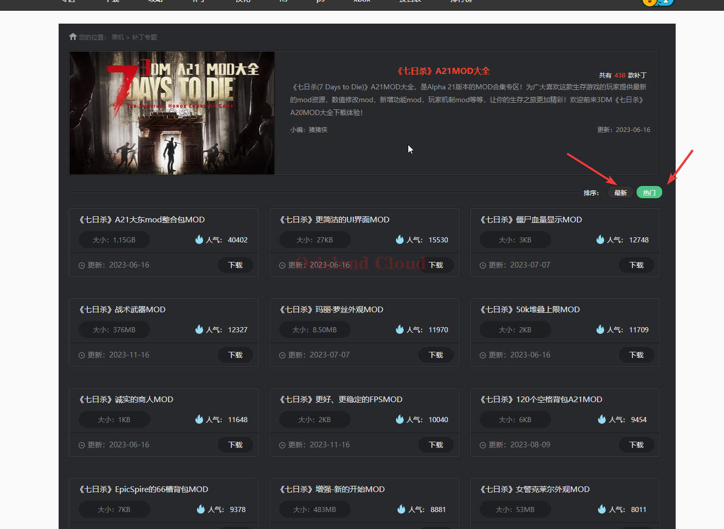The height and width of the screenshot is (529, 724).
Task: Click the home icon in the breadcrumb
Action: (73, 36)
